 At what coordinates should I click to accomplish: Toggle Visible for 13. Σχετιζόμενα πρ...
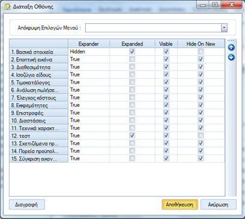click(x=166, y=143)
